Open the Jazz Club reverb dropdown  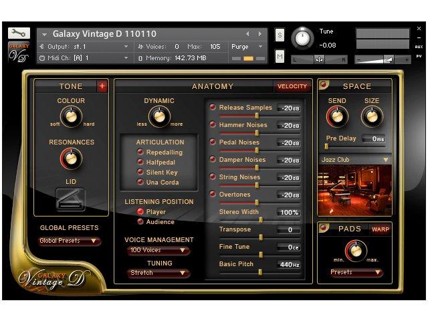coord(355,160)
